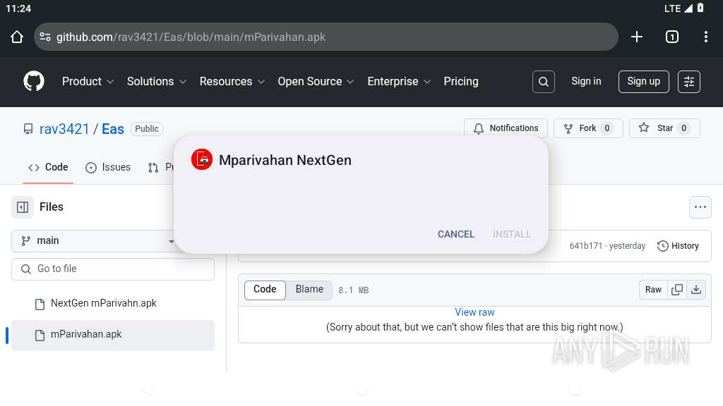Image resolution: width=723 pixels, height=406 pixels.
Task: Expand the Solutions menu
Action: [157, 82]
